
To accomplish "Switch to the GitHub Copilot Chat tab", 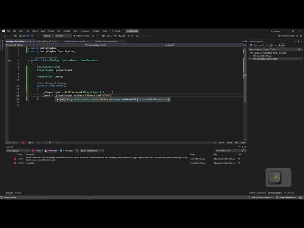I will tap(257, 193).
